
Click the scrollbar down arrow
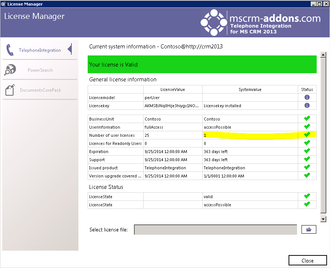coord(323,219)
